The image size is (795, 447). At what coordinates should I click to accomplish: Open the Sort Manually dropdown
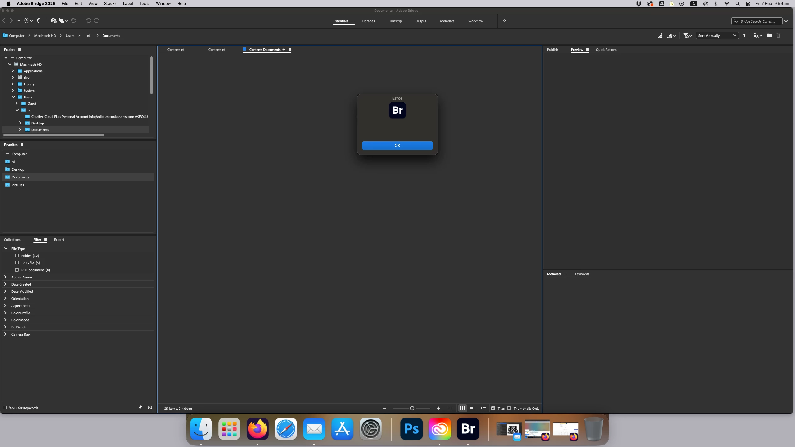tap(717, 36)
